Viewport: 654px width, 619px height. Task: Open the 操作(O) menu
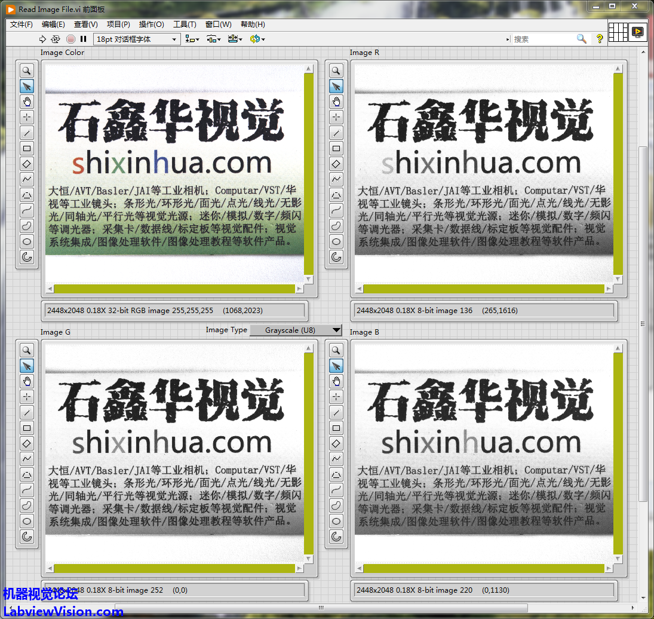pyautogui.click(x=151, y=24)
